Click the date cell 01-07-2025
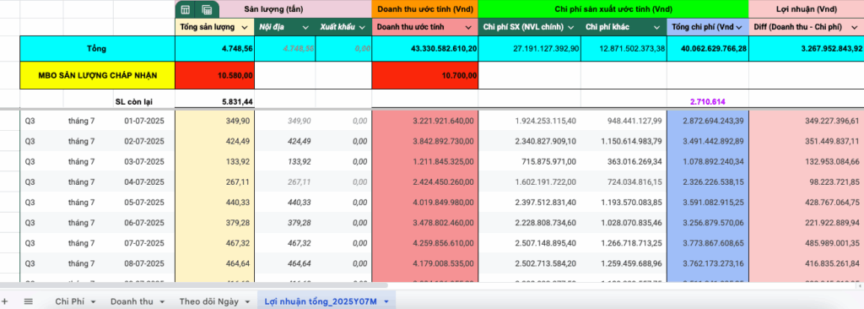Viewport: 864px width, 309px height. [x=144, y=121]
